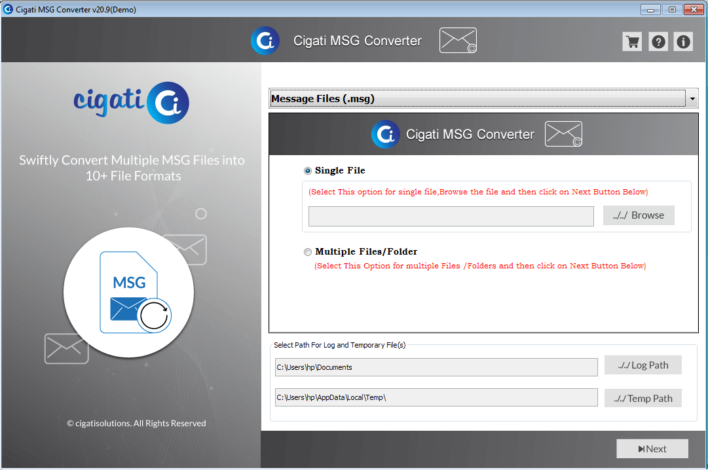This screenshot has width=708, height=470.
Task: Click 'Cigati MSG Converter' title in inner banner
Action: coord(470,134)
